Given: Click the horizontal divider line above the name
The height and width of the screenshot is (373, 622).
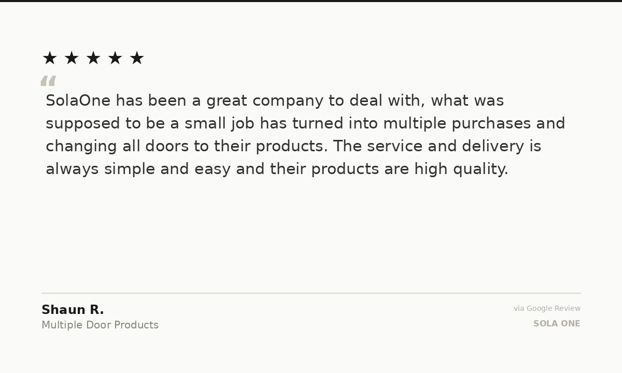Looking at the screenshot, I should tap(311, 293).
